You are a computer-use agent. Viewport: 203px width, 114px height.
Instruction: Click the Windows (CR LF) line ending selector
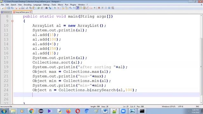point(168,106)
